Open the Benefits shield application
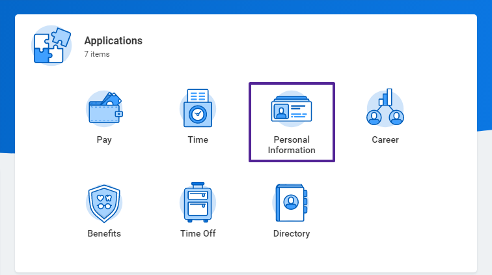The image size is (492, 275). coord(104,203)
